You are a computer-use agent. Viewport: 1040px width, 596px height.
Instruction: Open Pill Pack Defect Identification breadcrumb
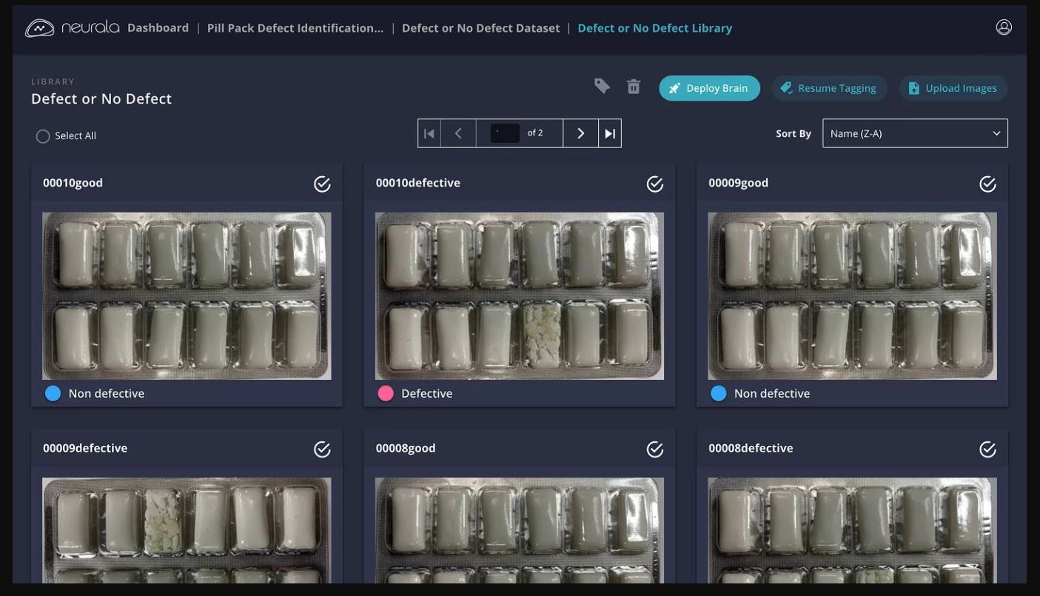[295, 28]
